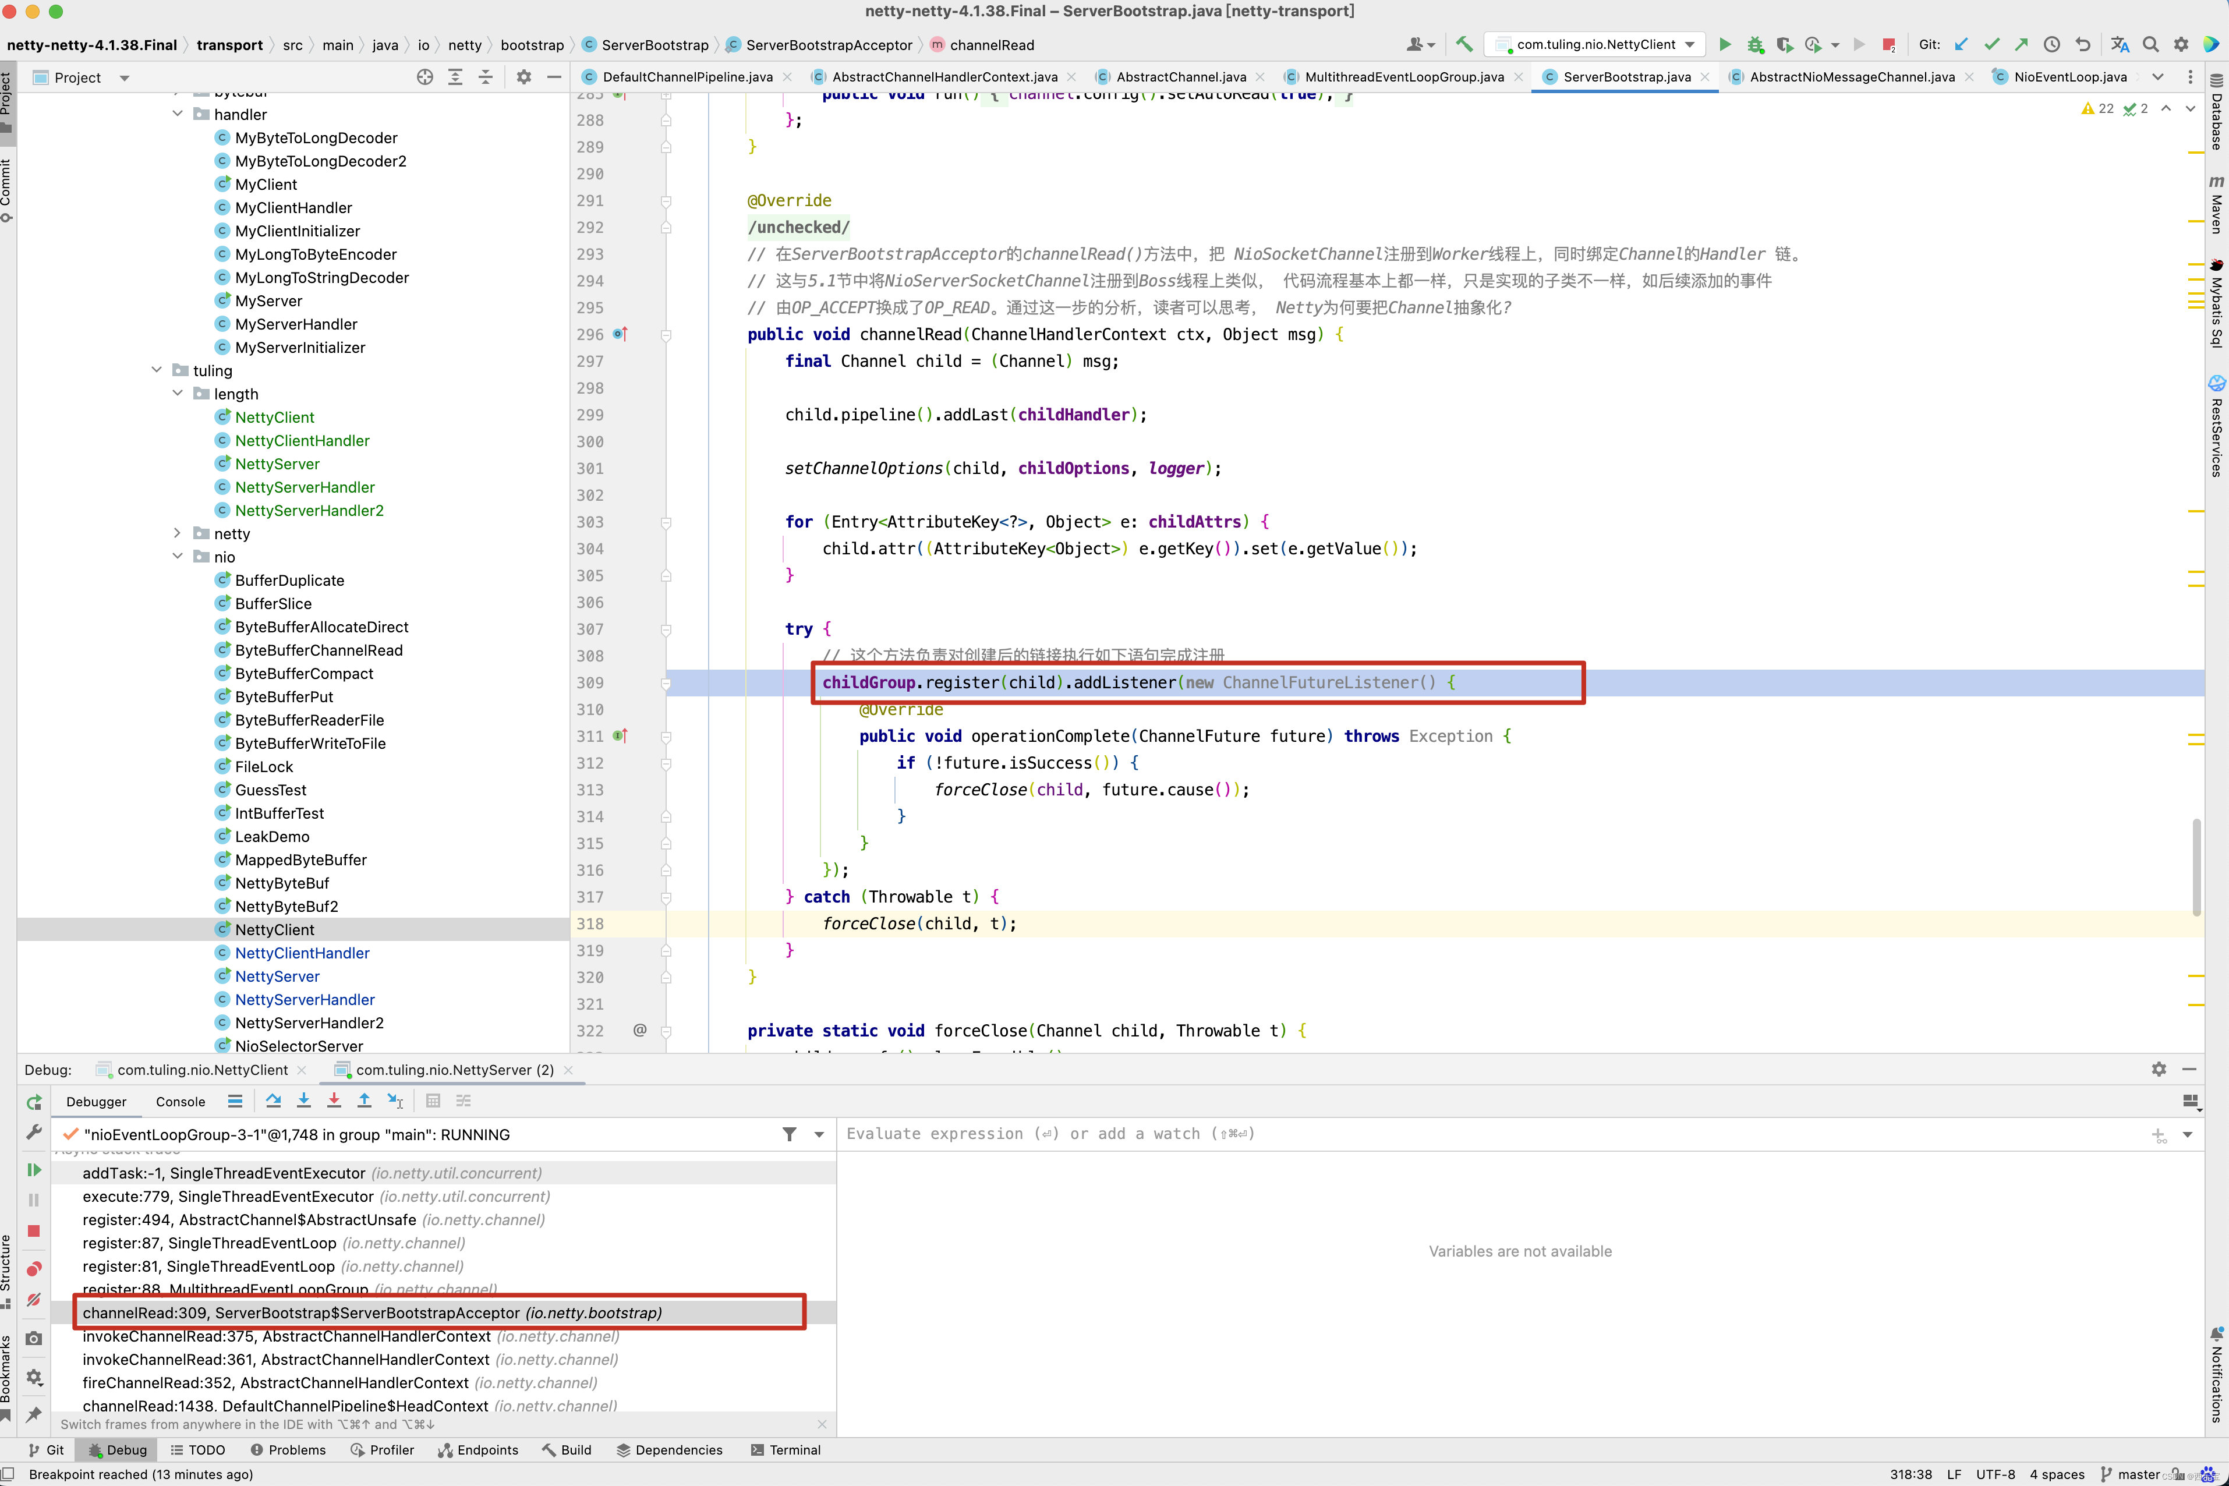This screenshot has height=1486, width=2229.
Task: Toggle Mute Breakpoints in debug sidebar
Action: tap(34, 1300)
